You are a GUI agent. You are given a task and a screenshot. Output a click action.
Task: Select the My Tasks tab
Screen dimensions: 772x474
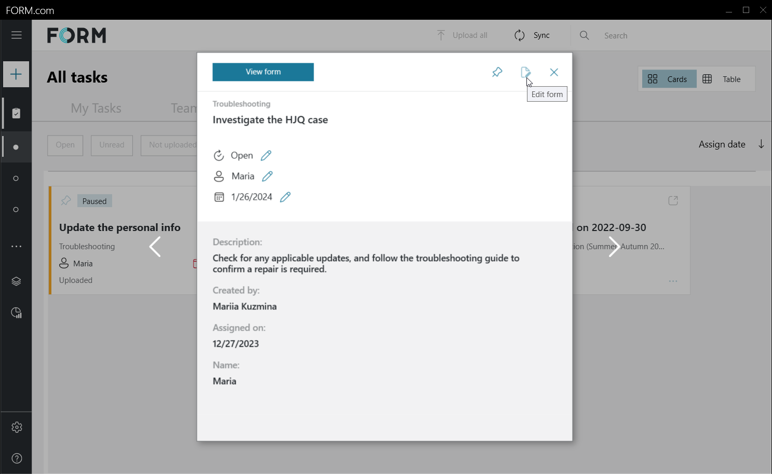click(96, 108)
